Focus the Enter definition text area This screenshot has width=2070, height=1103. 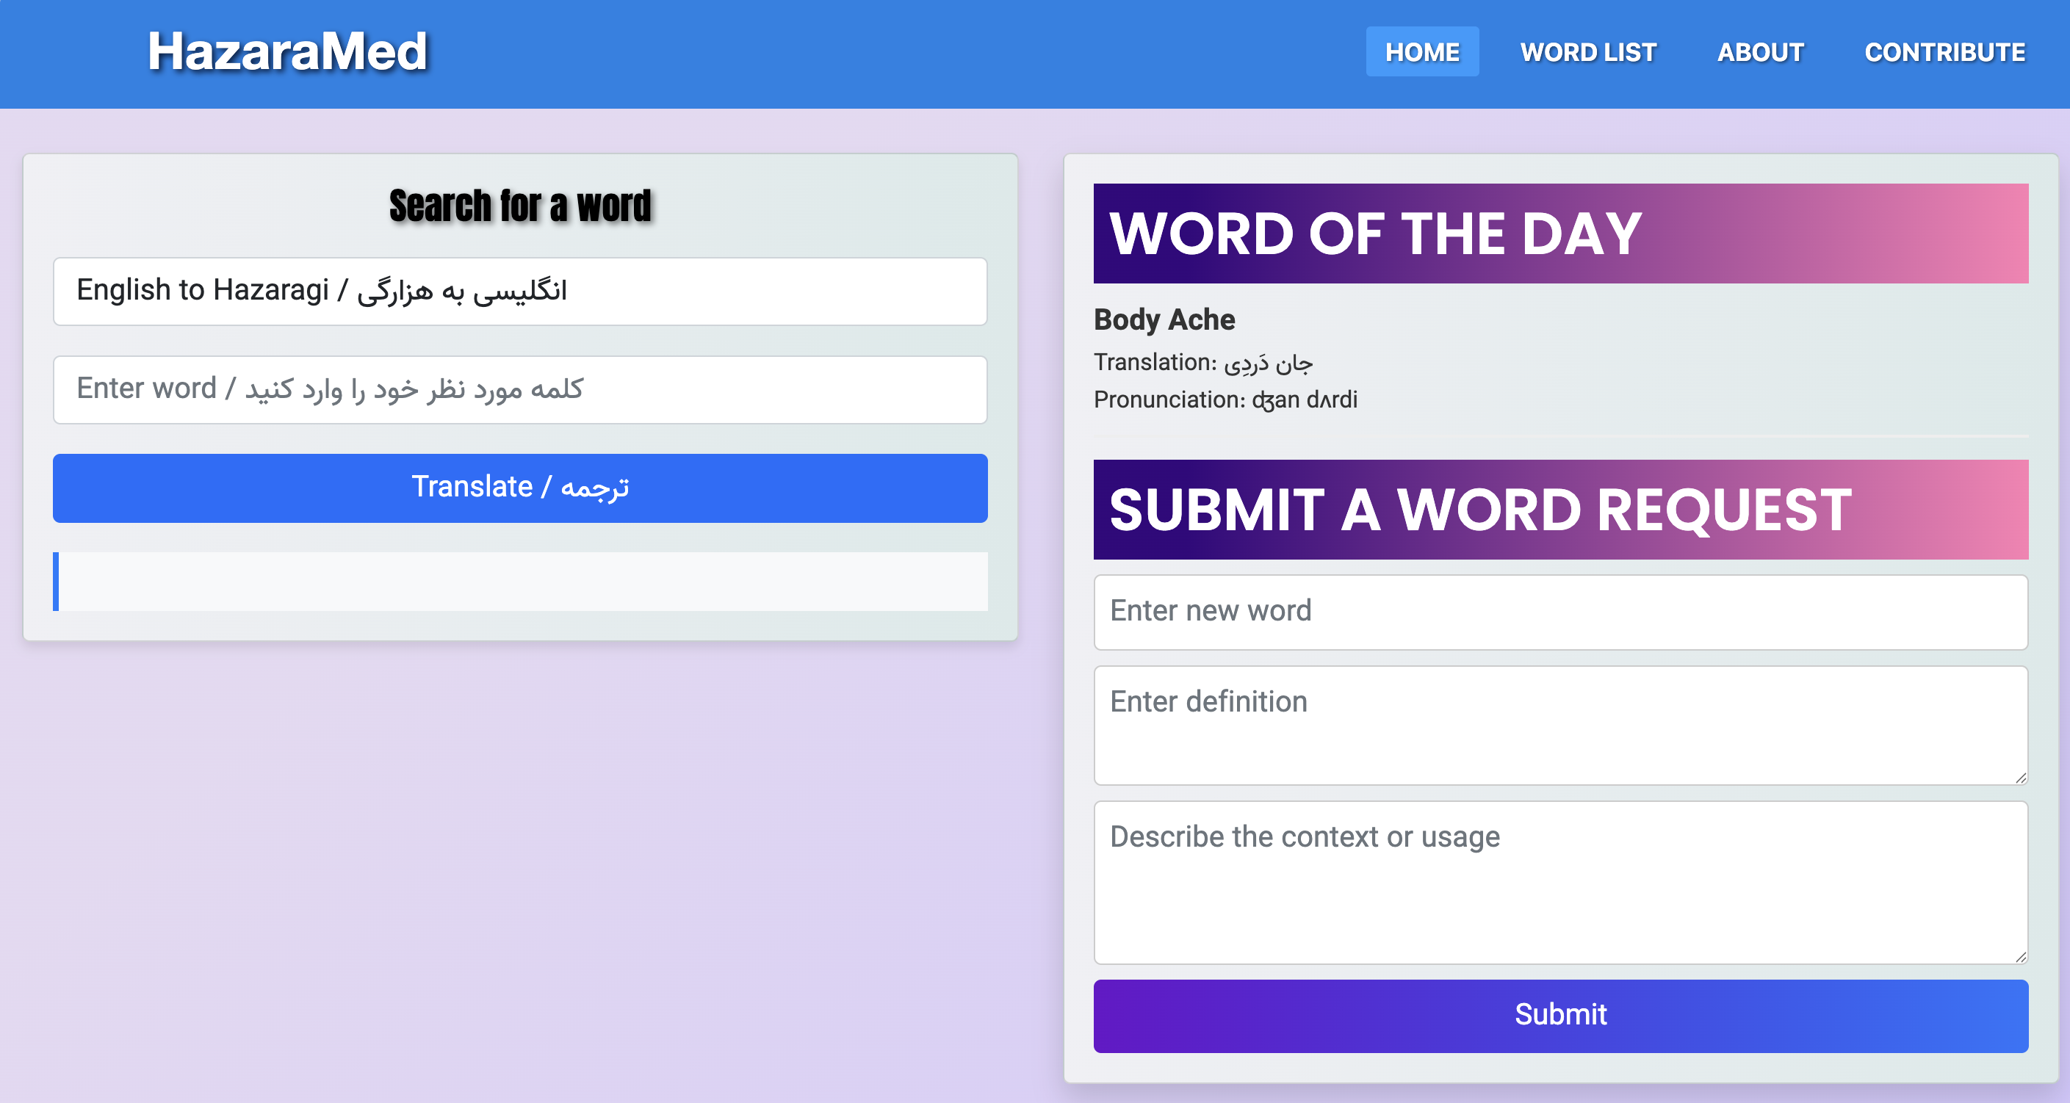pyautogui.click(x=1559, y=725)
